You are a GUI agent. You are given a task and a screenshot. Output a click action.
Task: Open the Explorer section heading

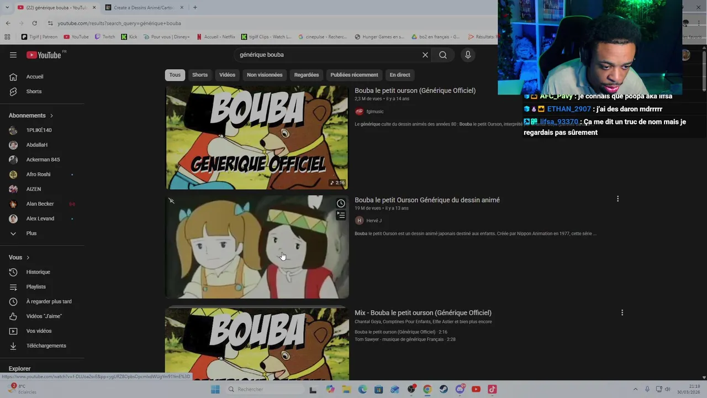(20, 369)
